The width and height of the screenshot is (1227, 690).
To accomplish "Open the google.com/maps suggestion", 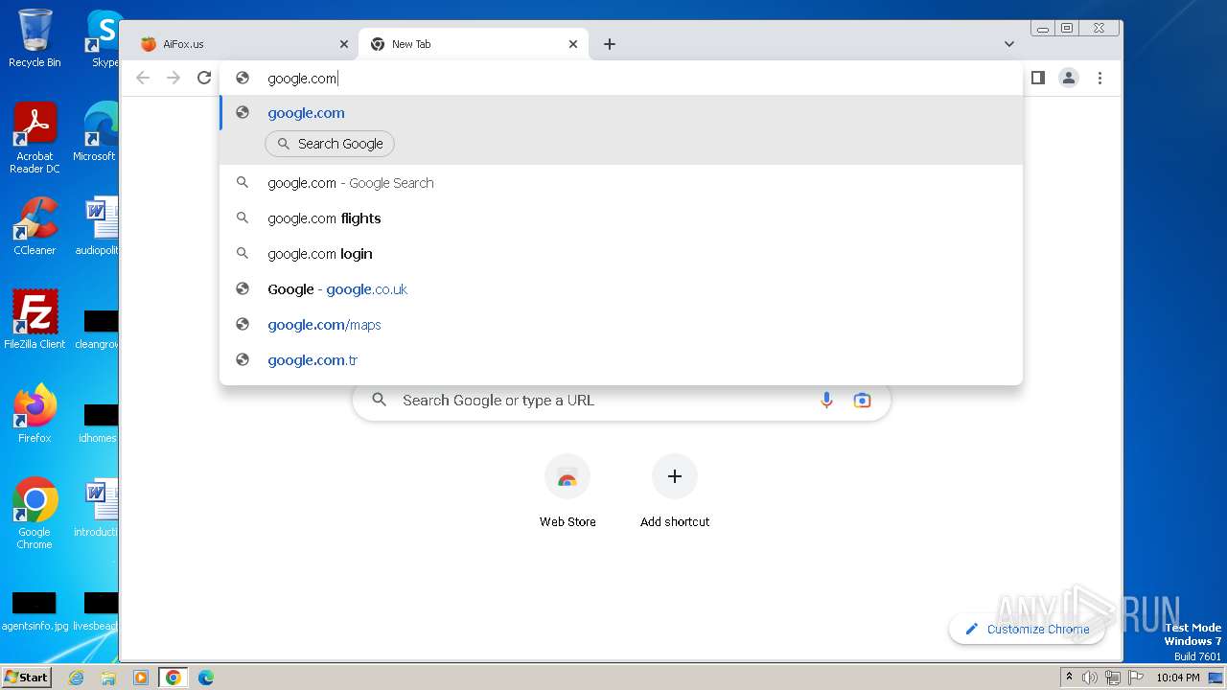I will (x=621, y=325).
